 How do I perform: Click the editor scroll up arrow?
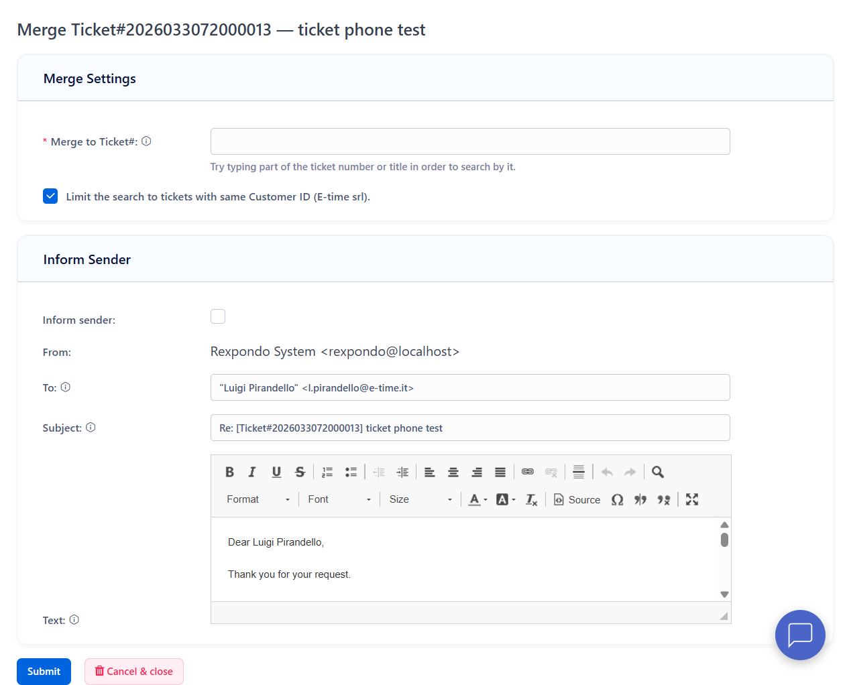pyautogui.click(x=724, y=525)
